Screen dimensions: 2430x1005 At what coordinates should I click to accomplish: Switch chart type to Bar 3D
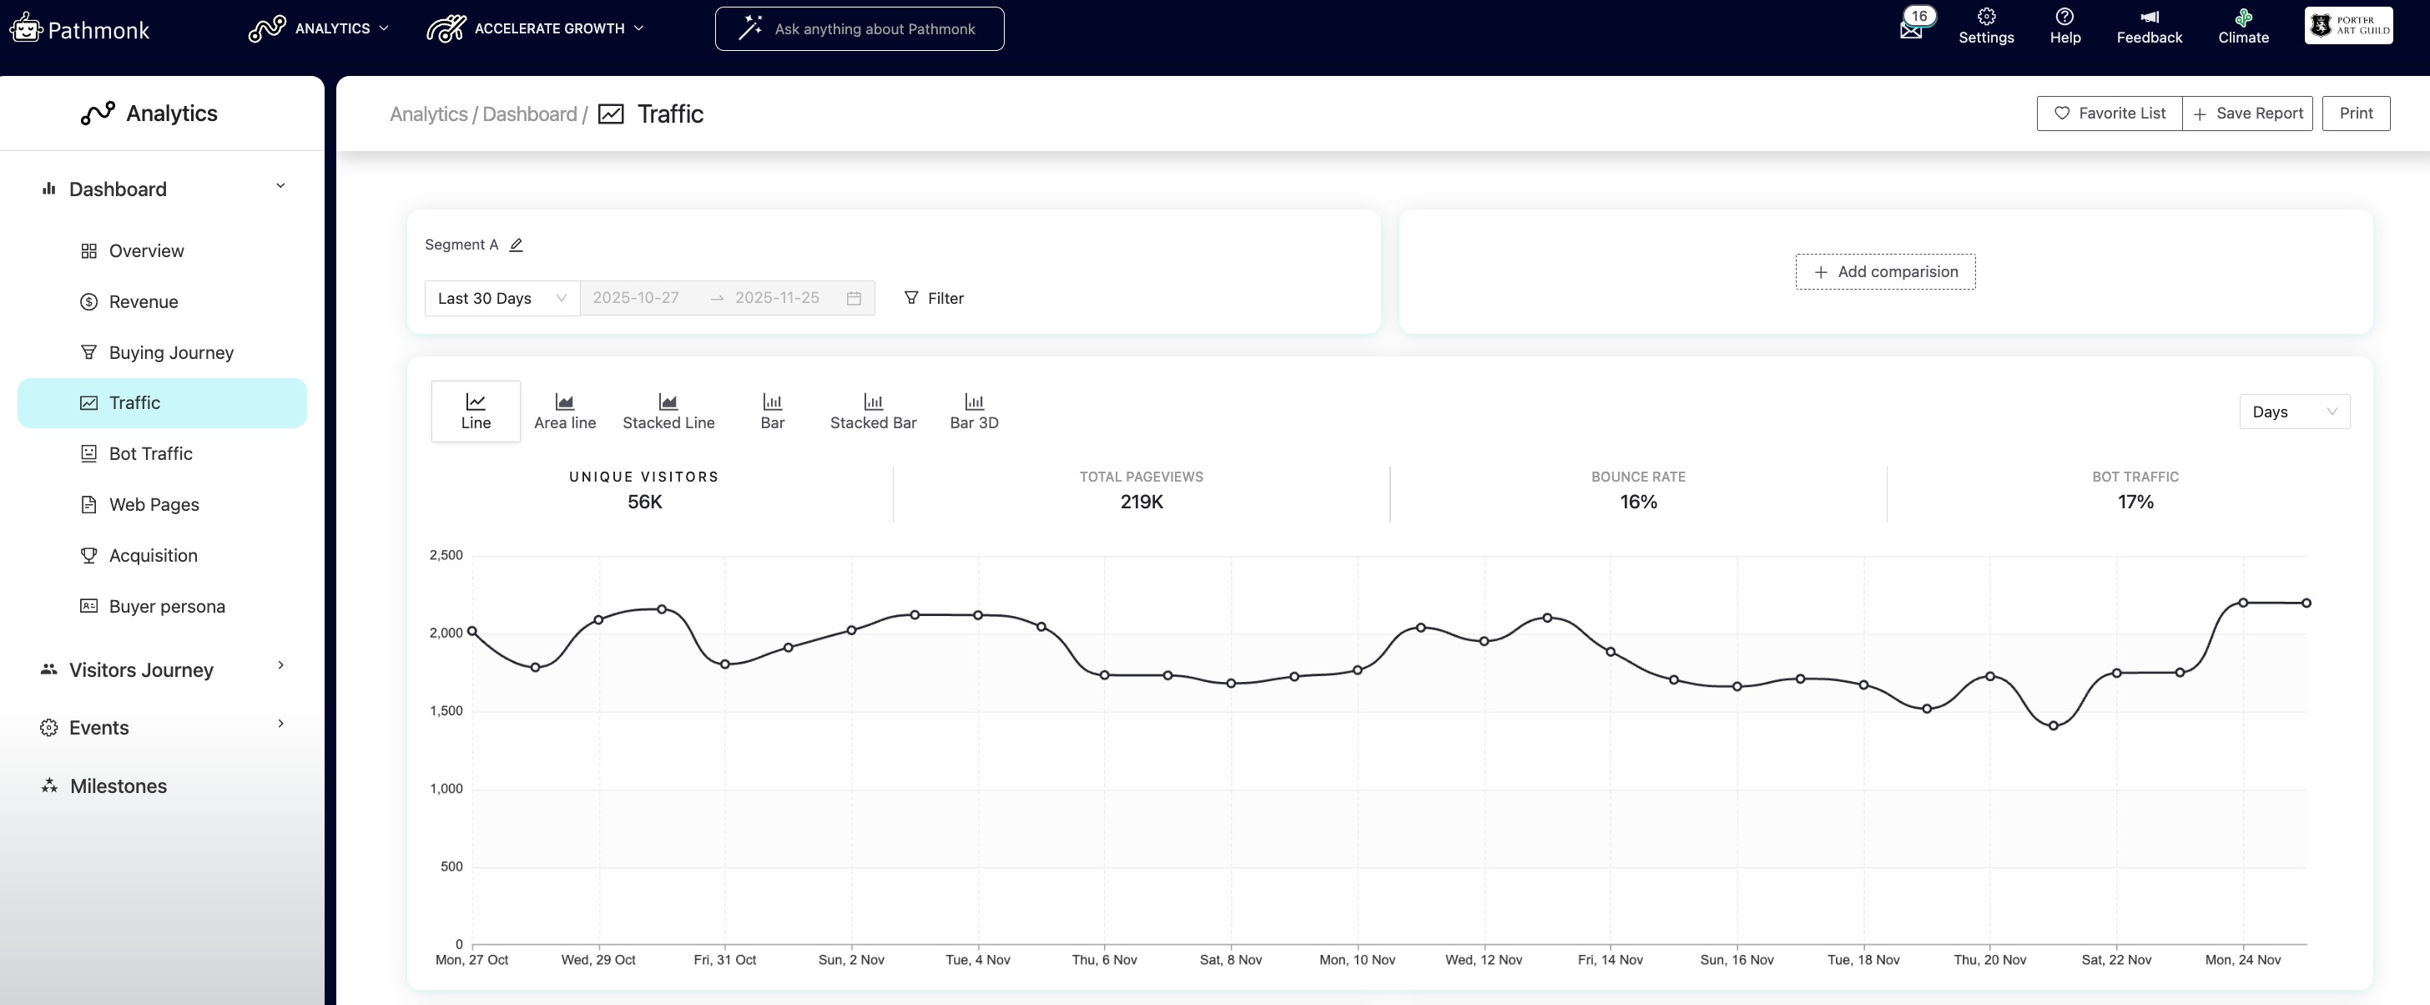(x=974, y=412)
